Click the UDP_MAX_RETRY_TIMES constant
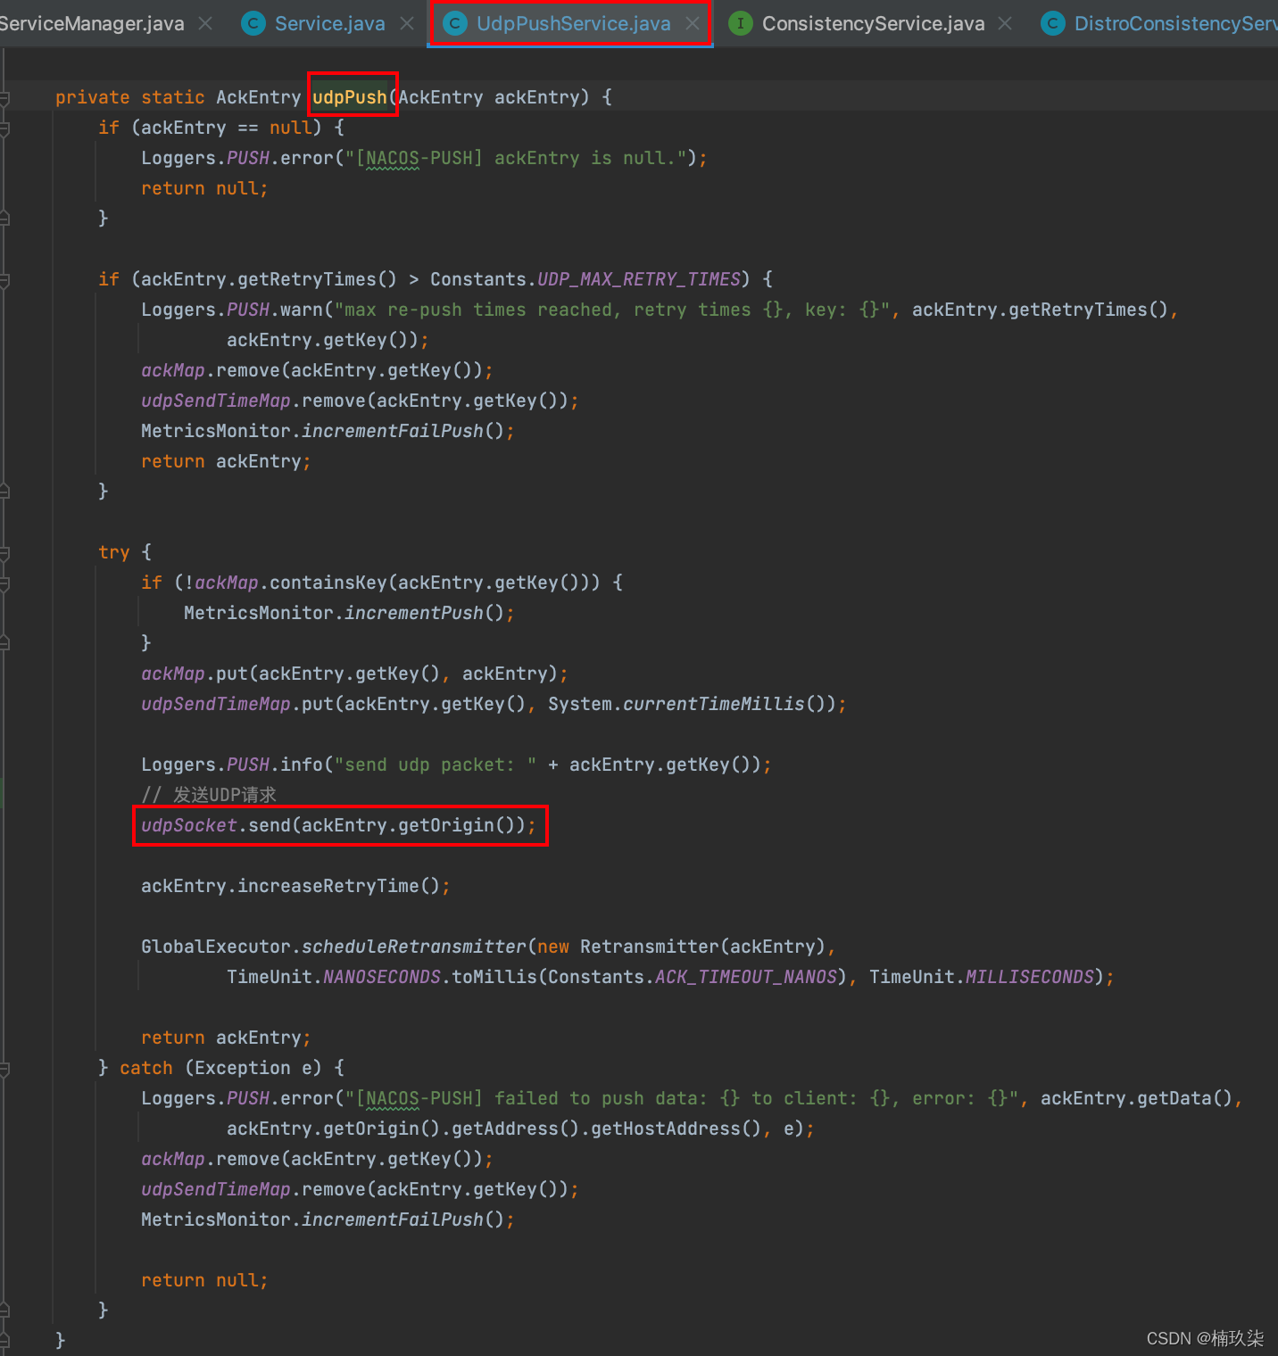Image resolution: width=1278 pixels, height=1356 pixels. tap(639, 279)
